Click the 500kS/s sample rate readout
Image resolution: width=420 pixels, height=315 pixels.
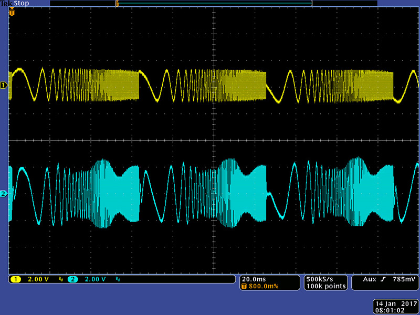(320, 279)
